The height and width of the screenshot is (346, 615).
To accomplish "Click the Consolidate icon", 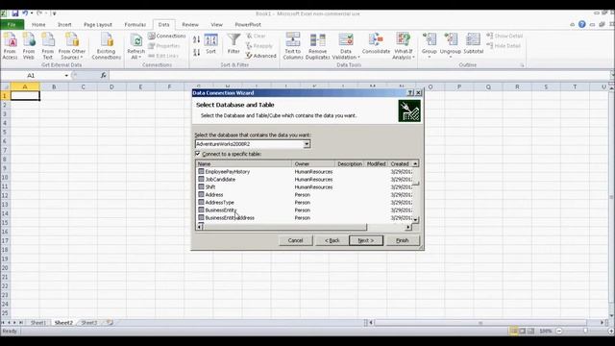I will [x=376, y=44].
